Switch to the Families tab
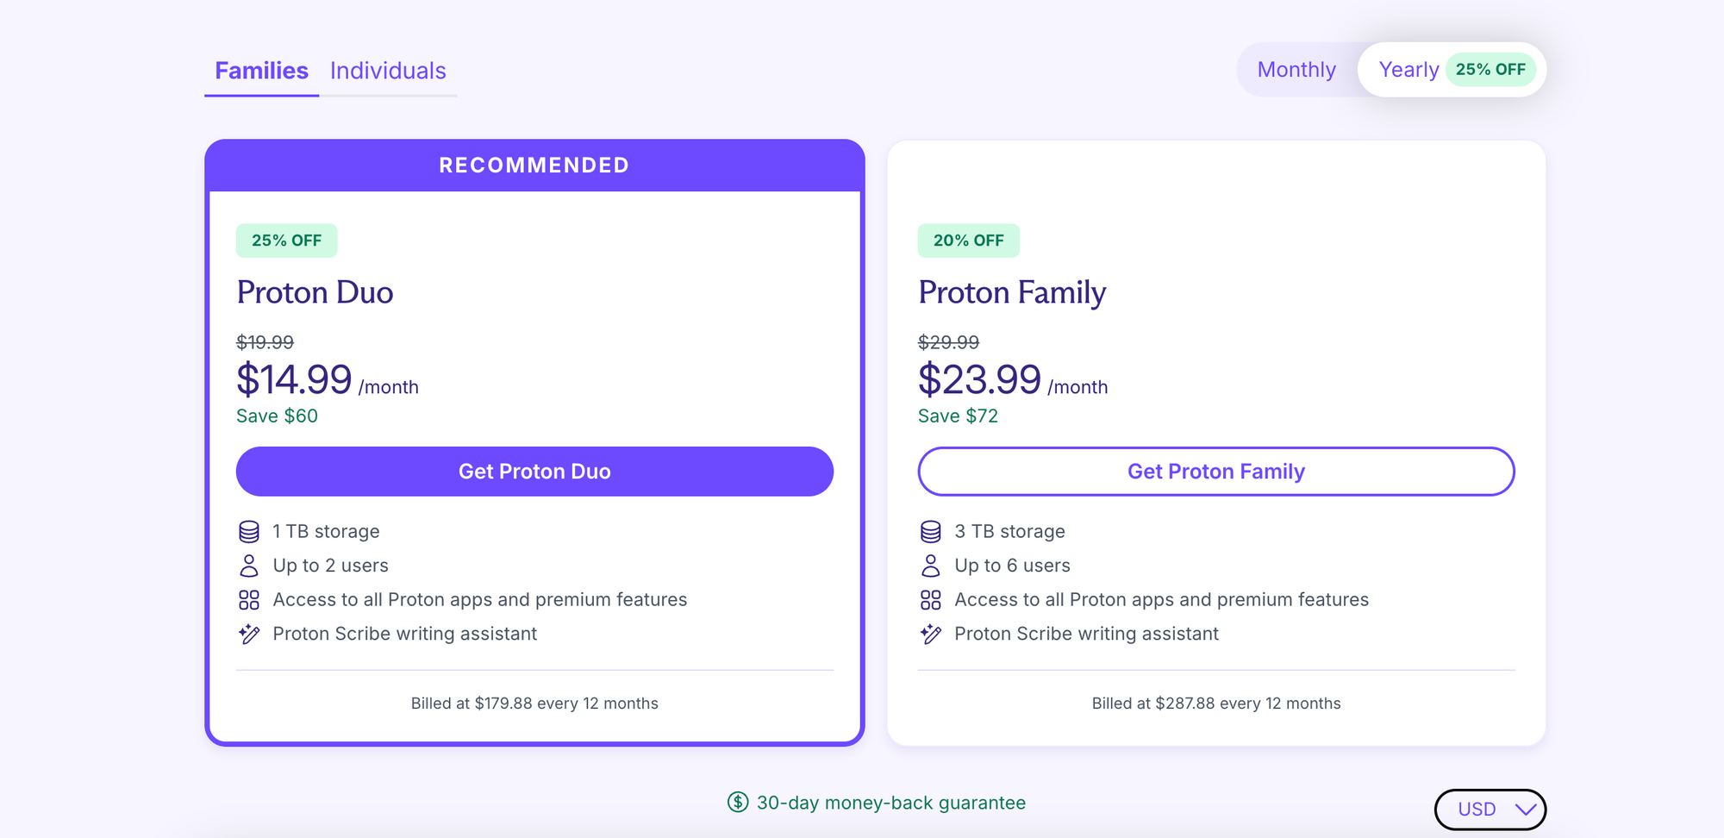1724x838 pixels. click(x=261, y=71)
